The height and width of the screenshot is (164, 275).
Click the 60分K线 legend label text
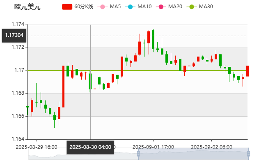(x=84, y=7)
